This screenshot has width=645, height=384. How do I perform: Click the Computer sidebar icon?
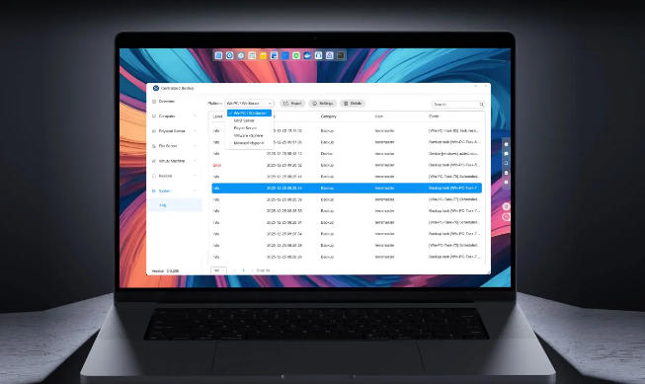pos(154,116)
